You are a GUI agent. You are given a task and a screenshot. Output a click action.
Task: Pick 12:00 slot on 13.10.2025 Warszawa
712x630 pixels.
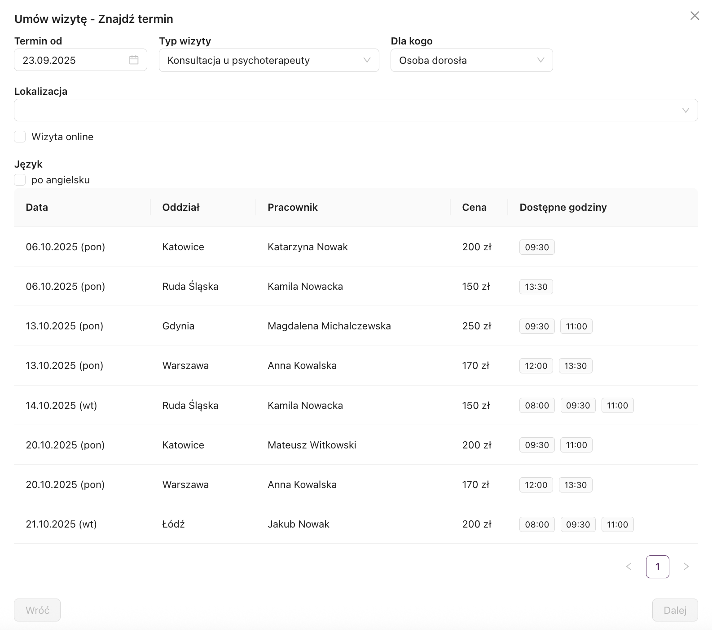pyautogui.click(x=536, y=366)
